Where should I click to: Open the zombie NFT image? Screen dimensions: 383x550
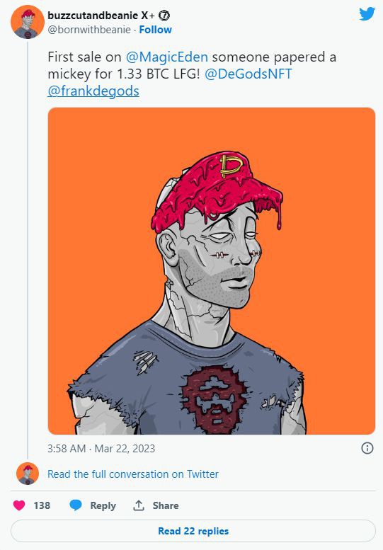pyautogui.click(x=212, y=271)
